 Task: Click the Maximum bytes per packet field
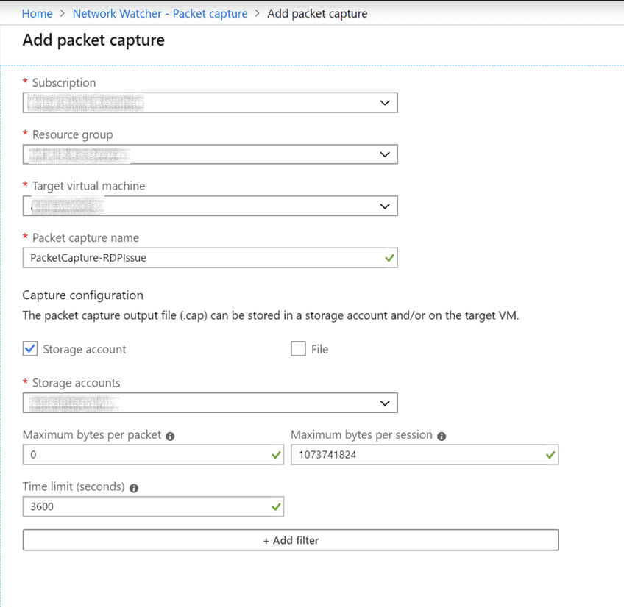tap(153, 455)
